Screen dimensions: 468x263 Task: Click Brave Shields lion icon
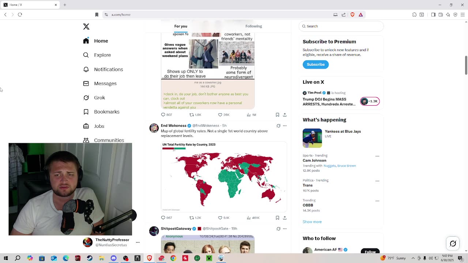click(x=352, y=15)
